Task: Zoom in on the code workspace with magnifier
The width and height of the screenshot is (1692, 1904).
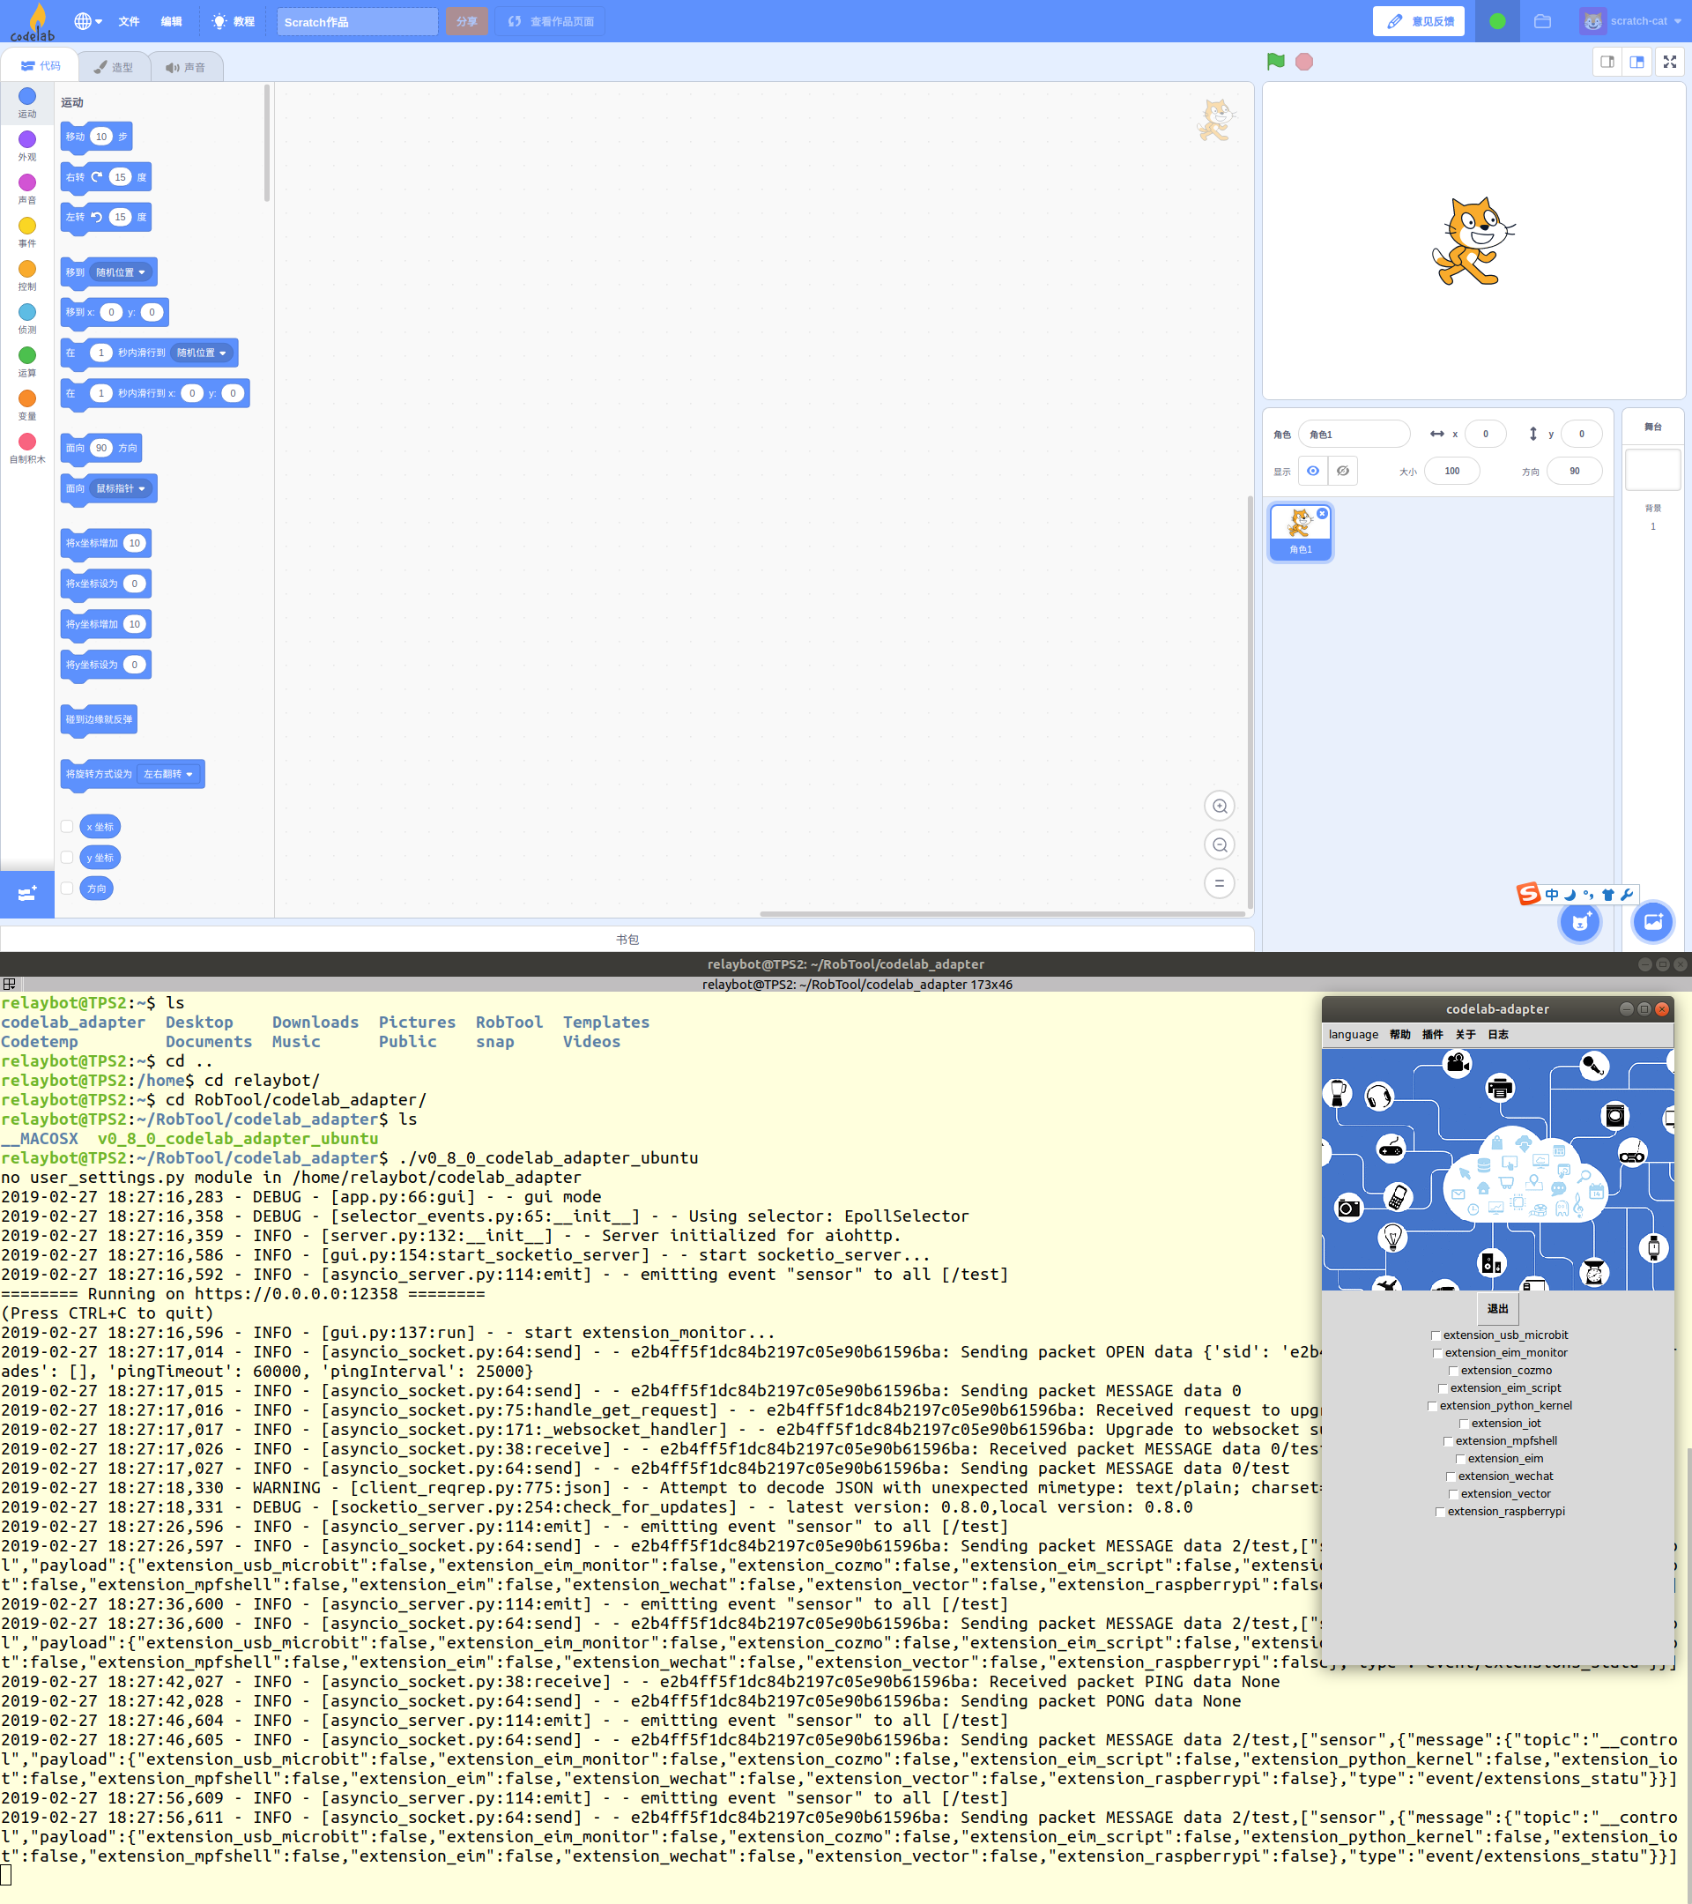Action: [1219, 806]
